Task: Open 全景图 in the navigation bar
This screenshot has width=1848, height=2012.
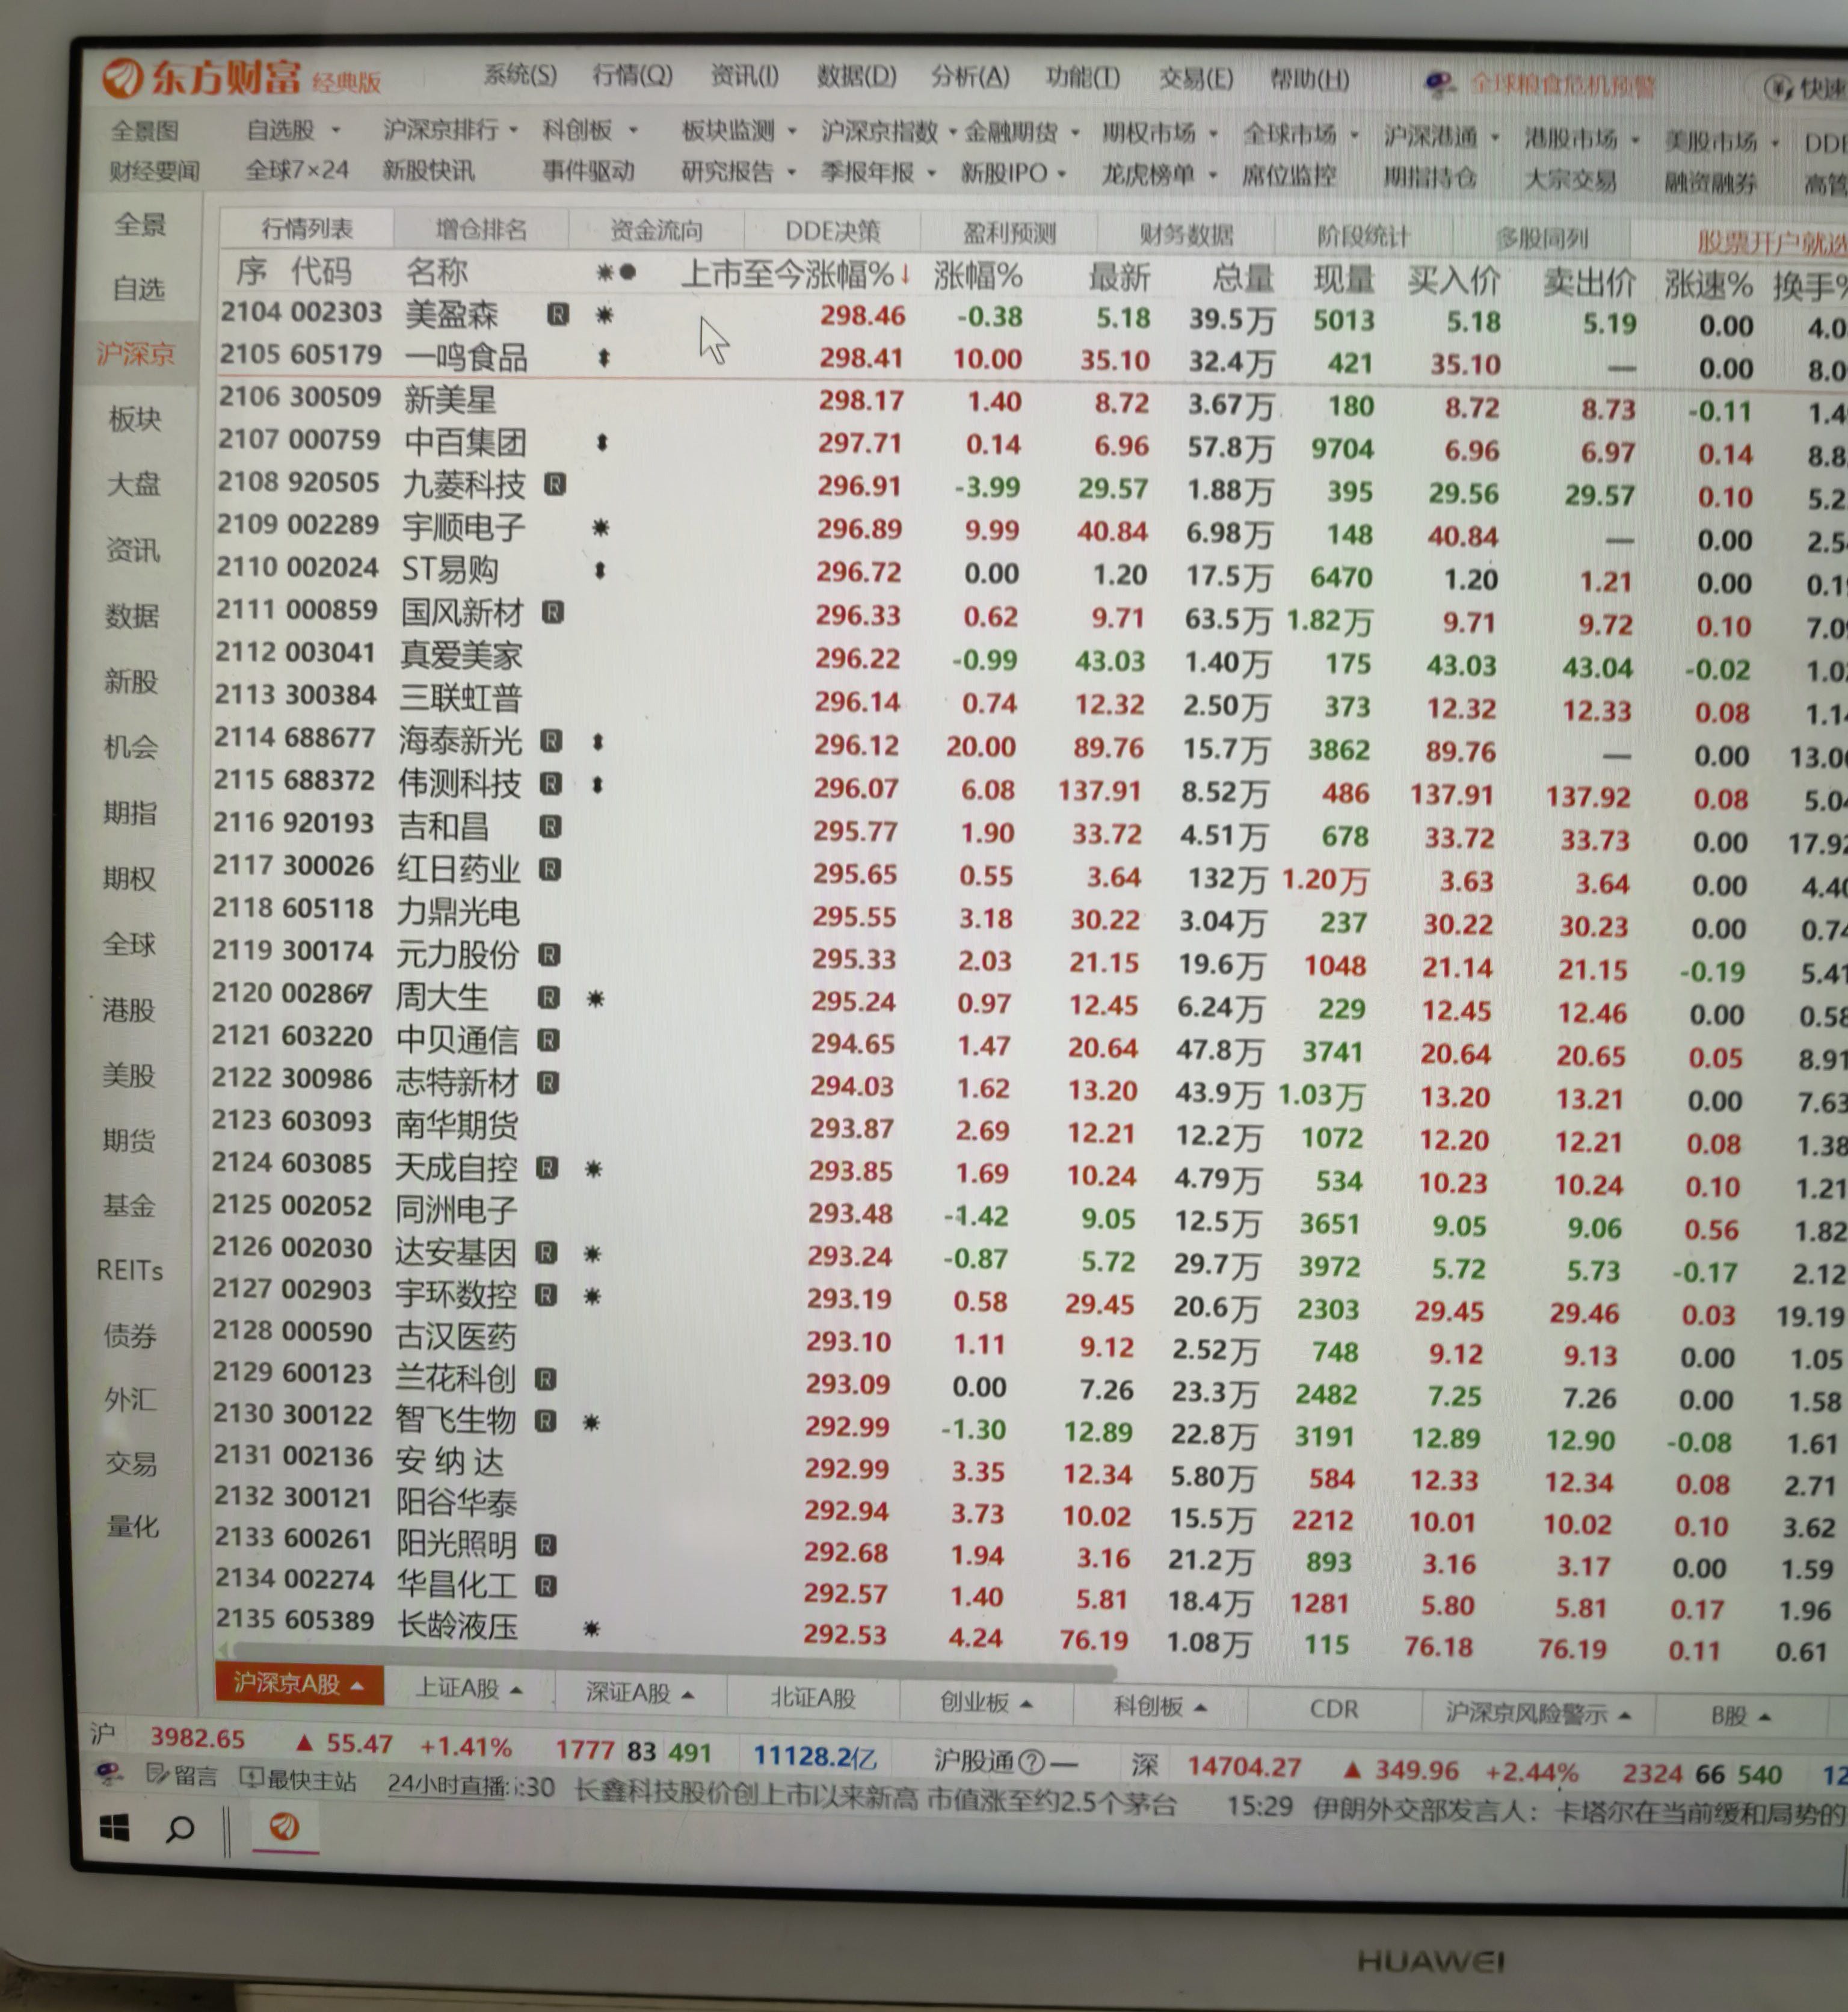Action: point(145,131)
